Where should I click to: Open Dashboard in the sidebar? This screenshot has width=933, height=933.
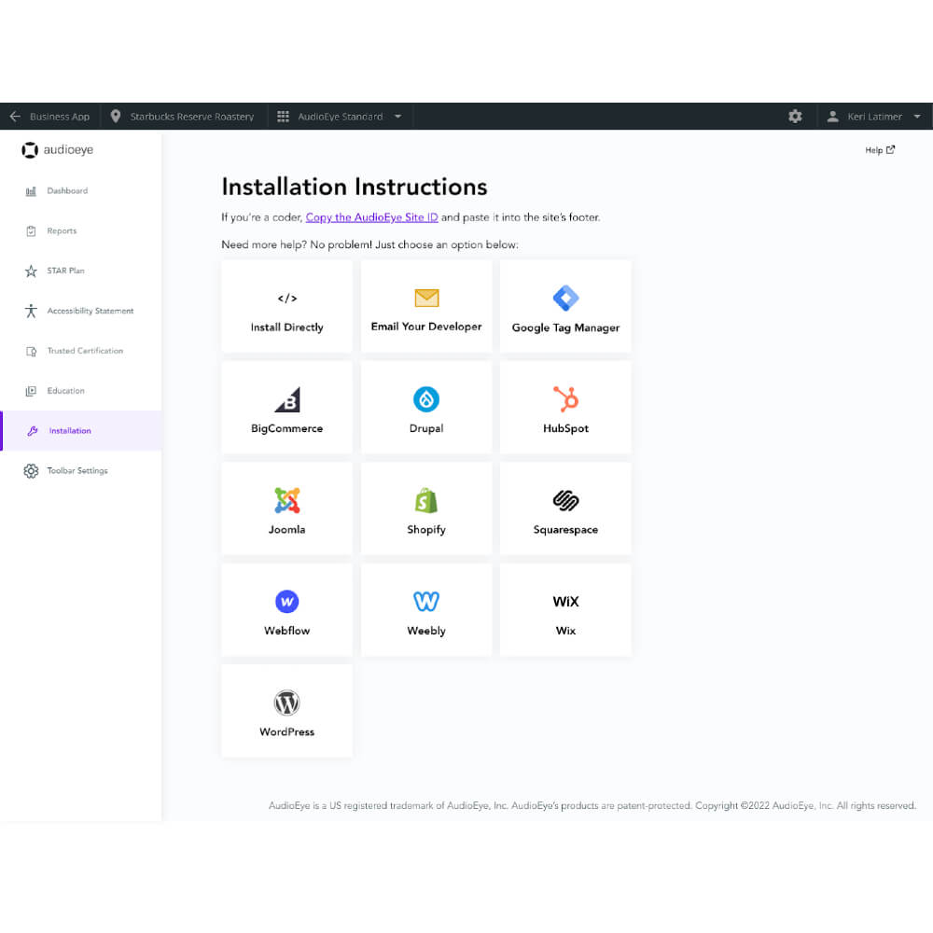[67, 191]
